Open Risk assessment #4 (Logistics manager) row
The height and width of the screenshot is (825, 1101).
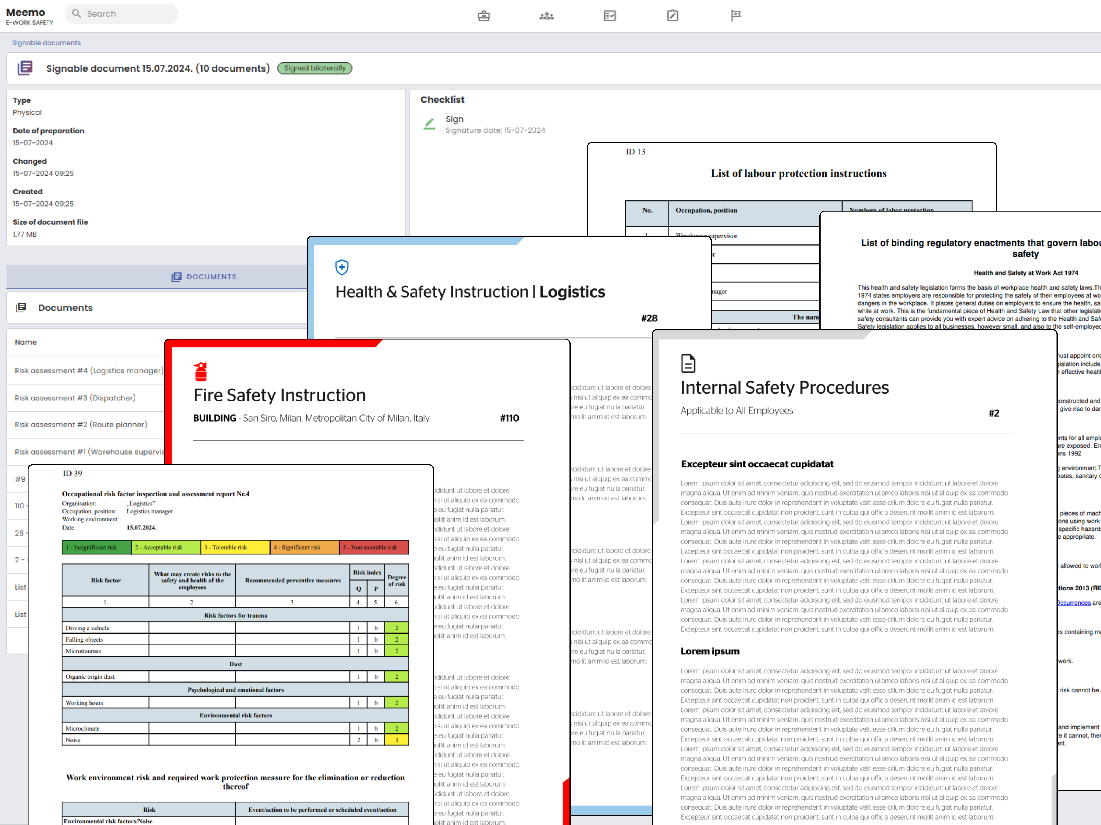(x=89, y=370)
